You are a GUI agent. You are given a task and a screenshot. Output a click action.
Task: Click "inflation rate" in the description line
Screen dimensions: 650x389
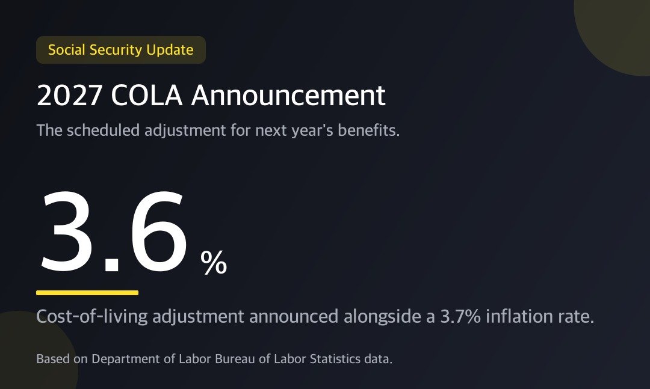tap(540, 316)
